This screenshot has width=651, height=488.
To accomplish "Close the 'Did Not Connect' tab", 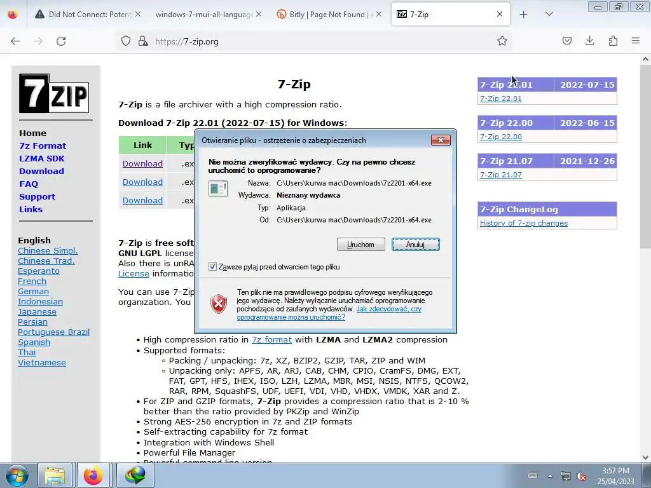I will click(x=138, y=14).
